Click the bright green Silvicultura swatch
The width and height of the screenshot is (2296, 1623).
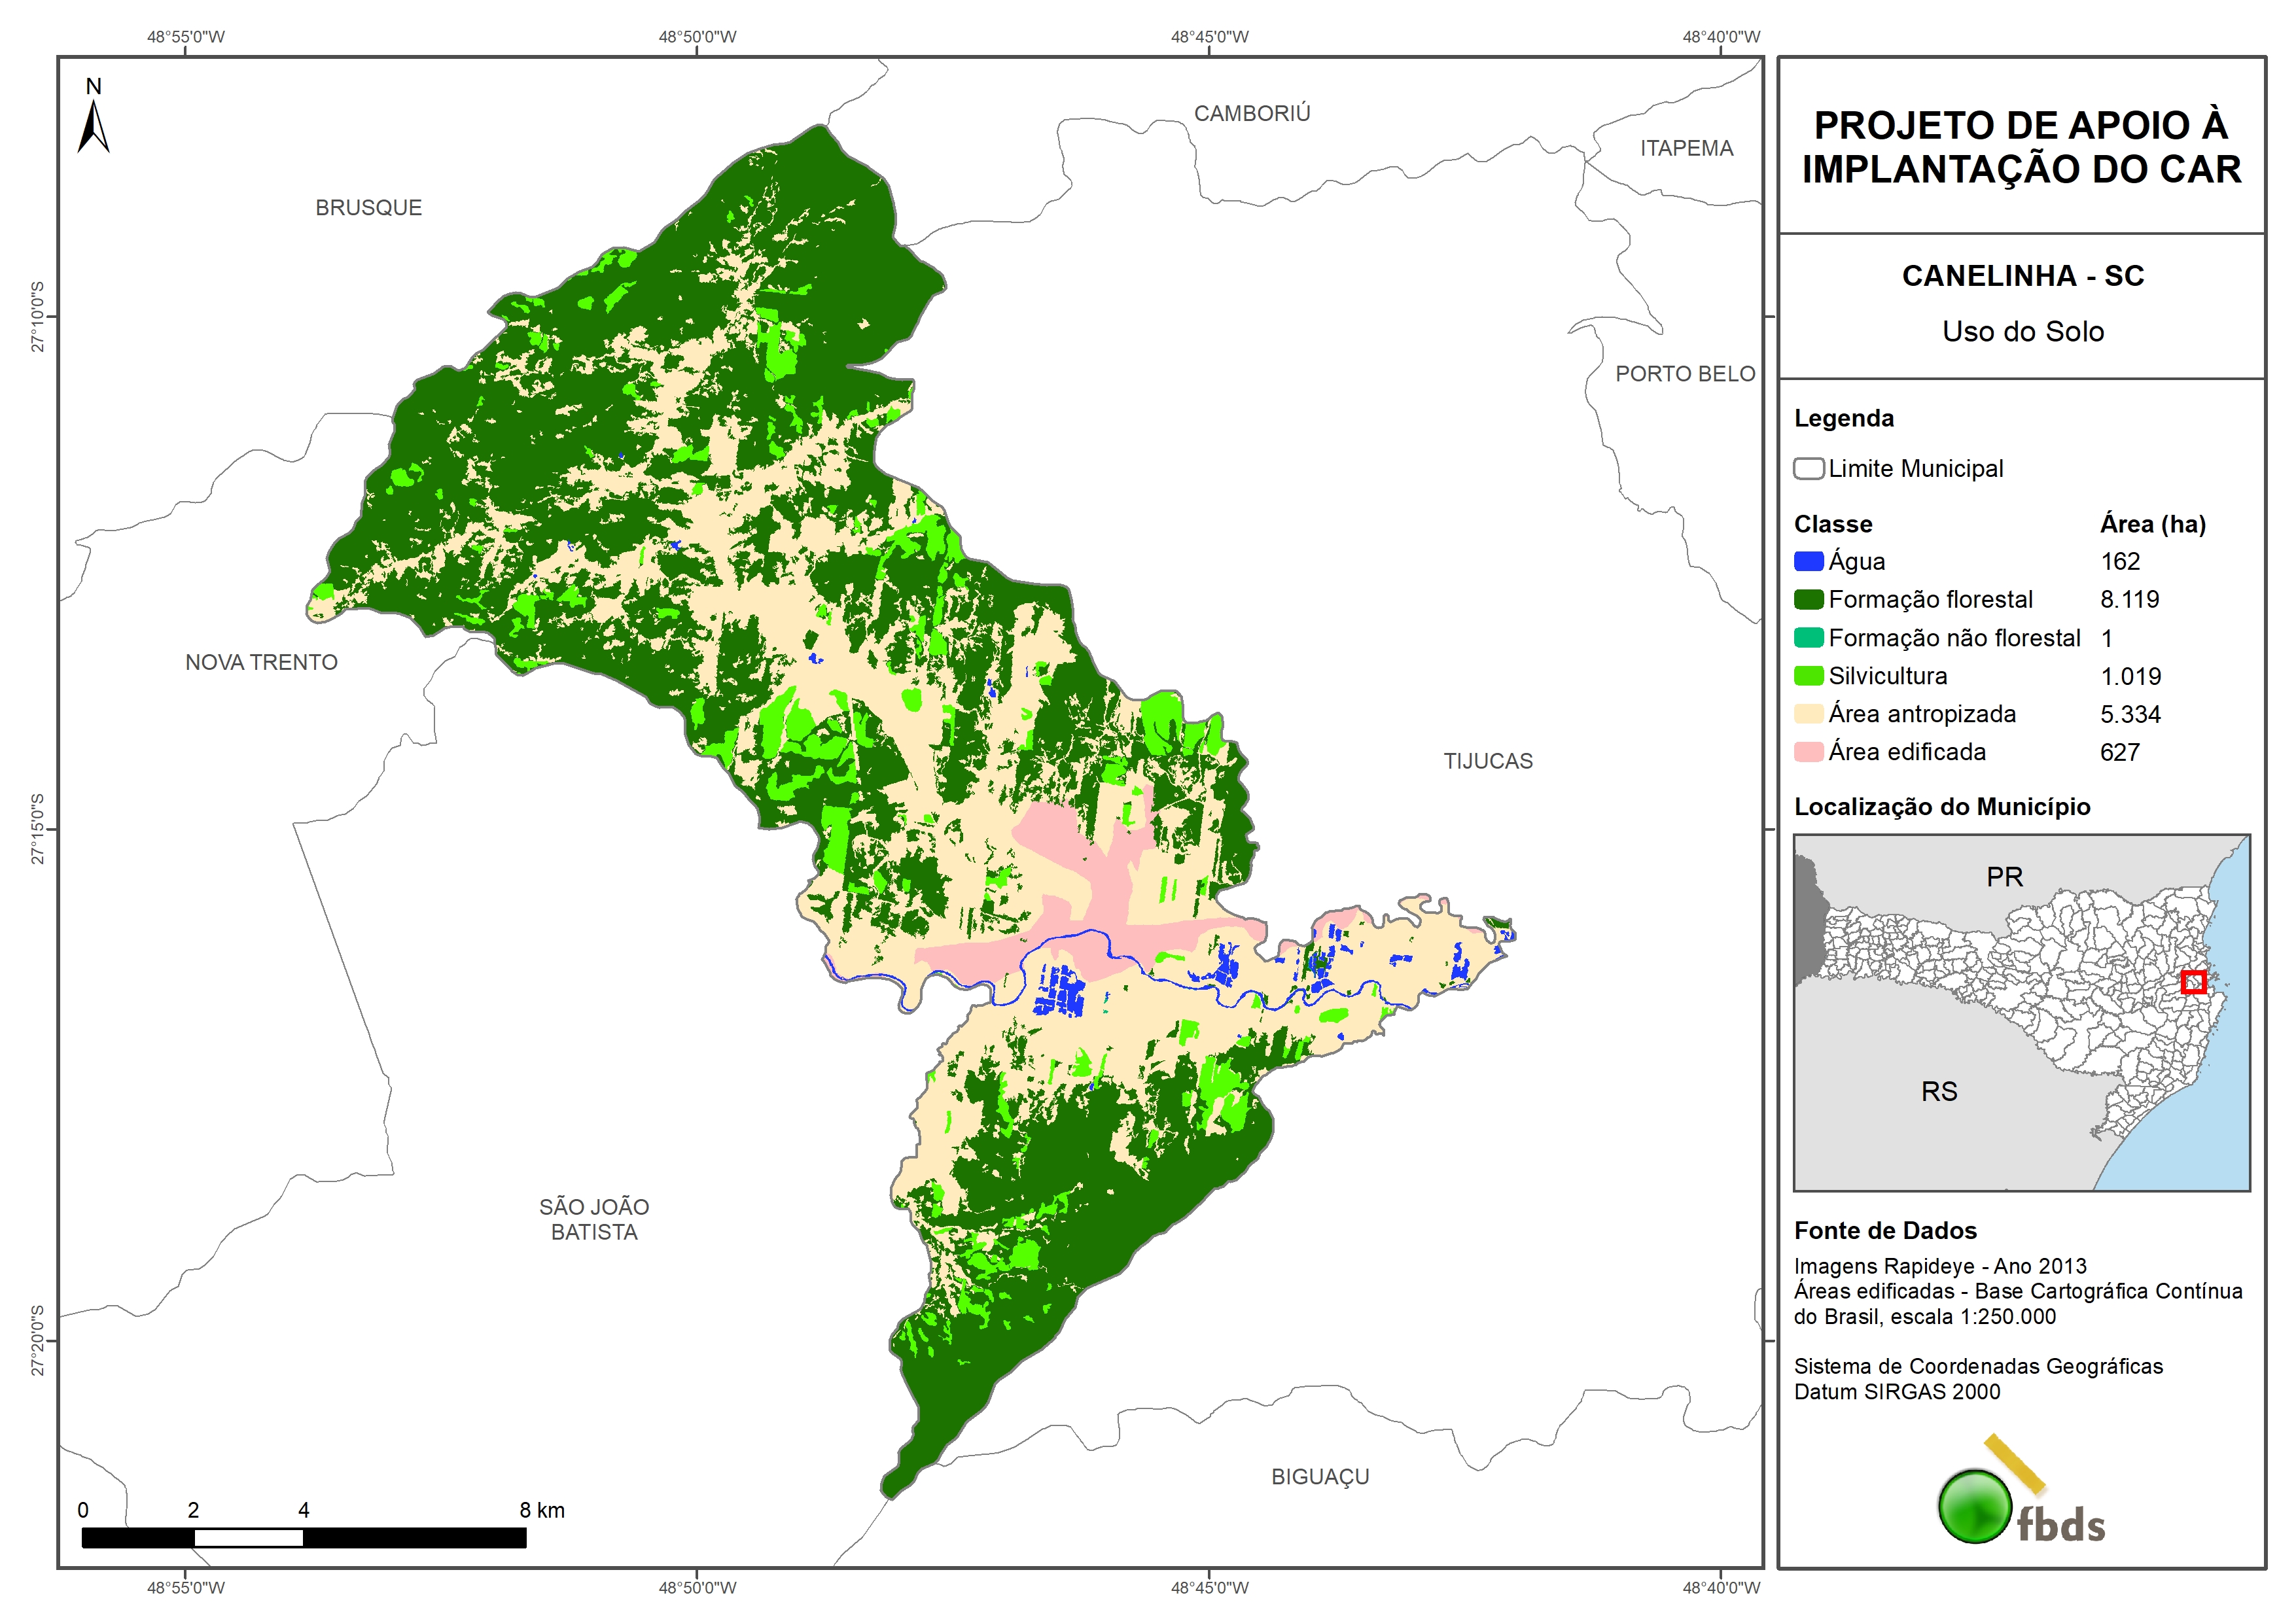pyautogui.click(x=1808, y=676)
